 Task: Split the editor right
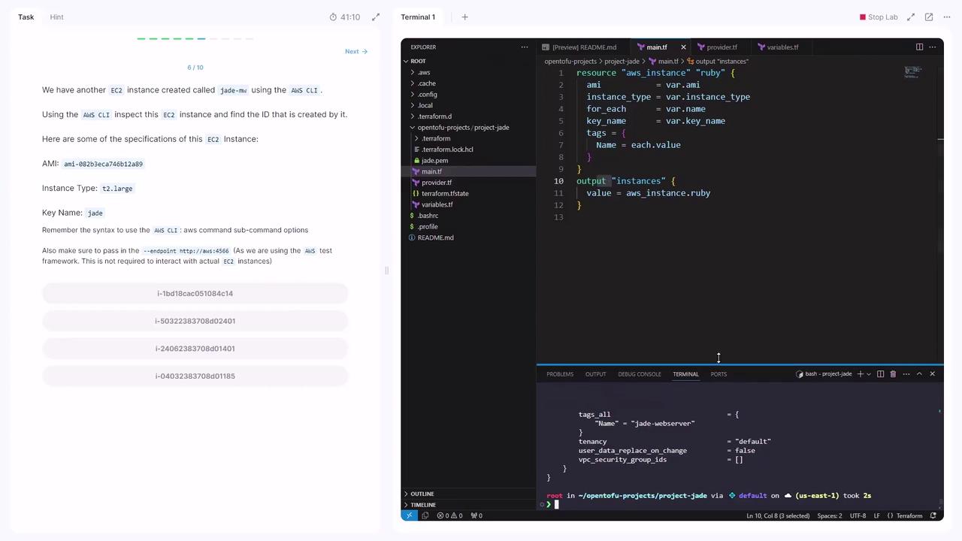click(x=919, y=47)
